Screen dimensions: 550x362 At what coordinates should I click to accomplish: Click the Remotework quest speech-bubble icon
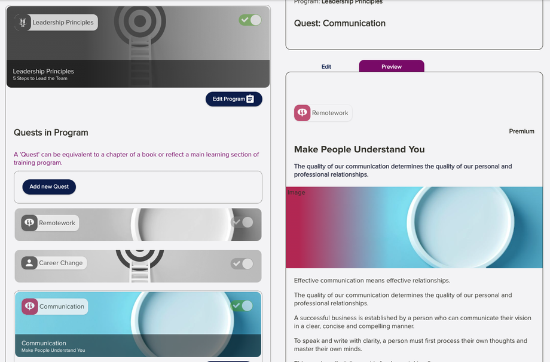point(29,223)
